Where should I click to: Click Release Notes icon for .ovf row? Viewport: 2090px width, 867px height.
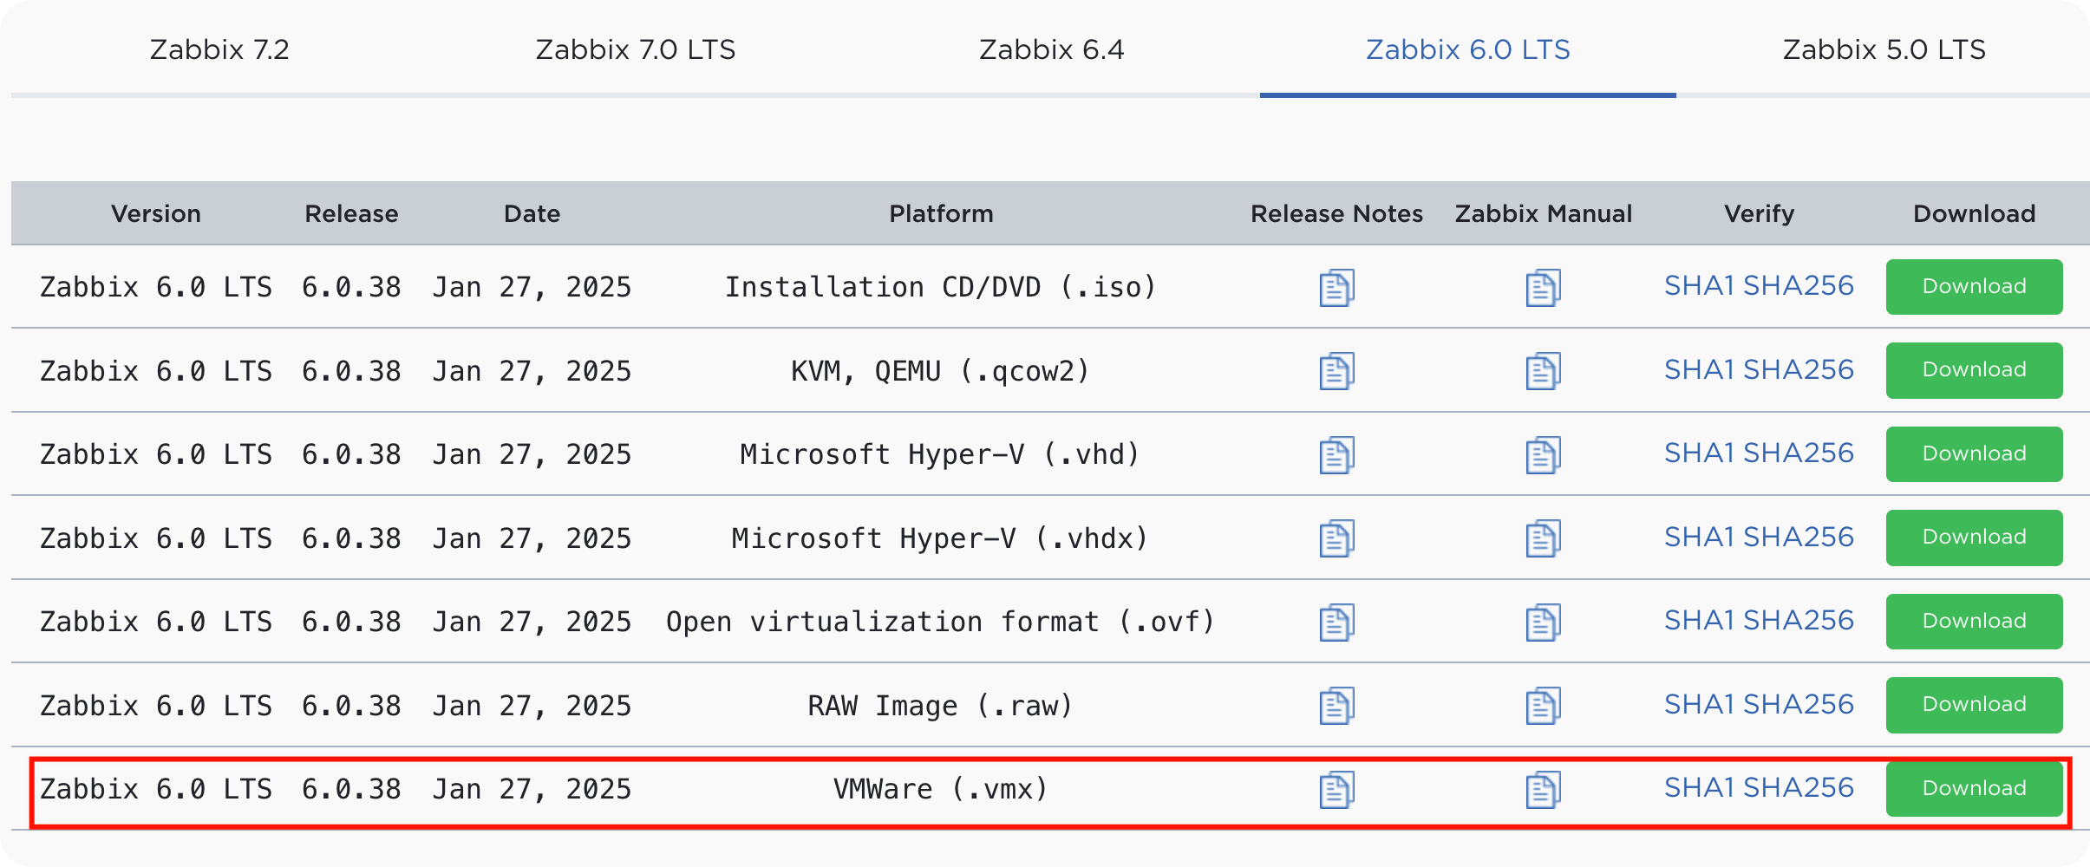(1336, 623)
